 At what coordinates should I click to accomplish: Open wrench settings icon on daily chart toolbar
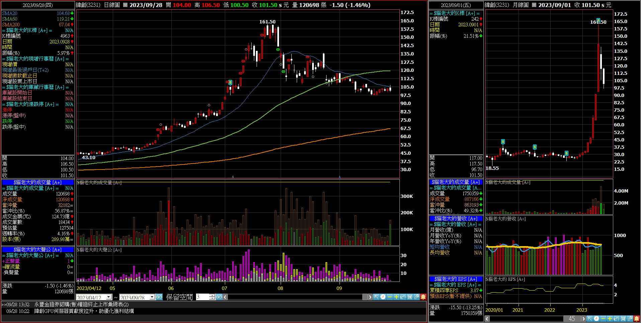click(417, 297)
